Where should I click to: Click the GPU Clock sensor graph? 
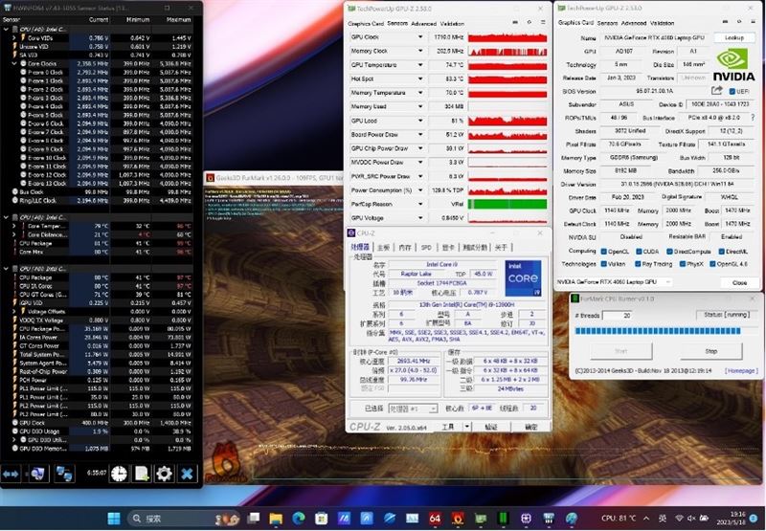507,37
